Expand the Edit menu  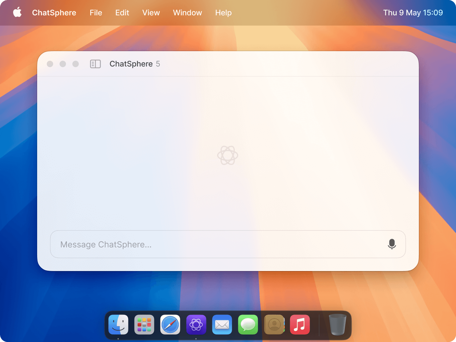(x=122, y=13)
